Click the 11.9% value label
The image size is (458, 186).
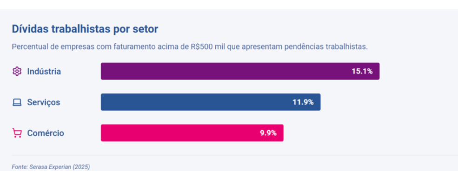click(x=303, y=102)
